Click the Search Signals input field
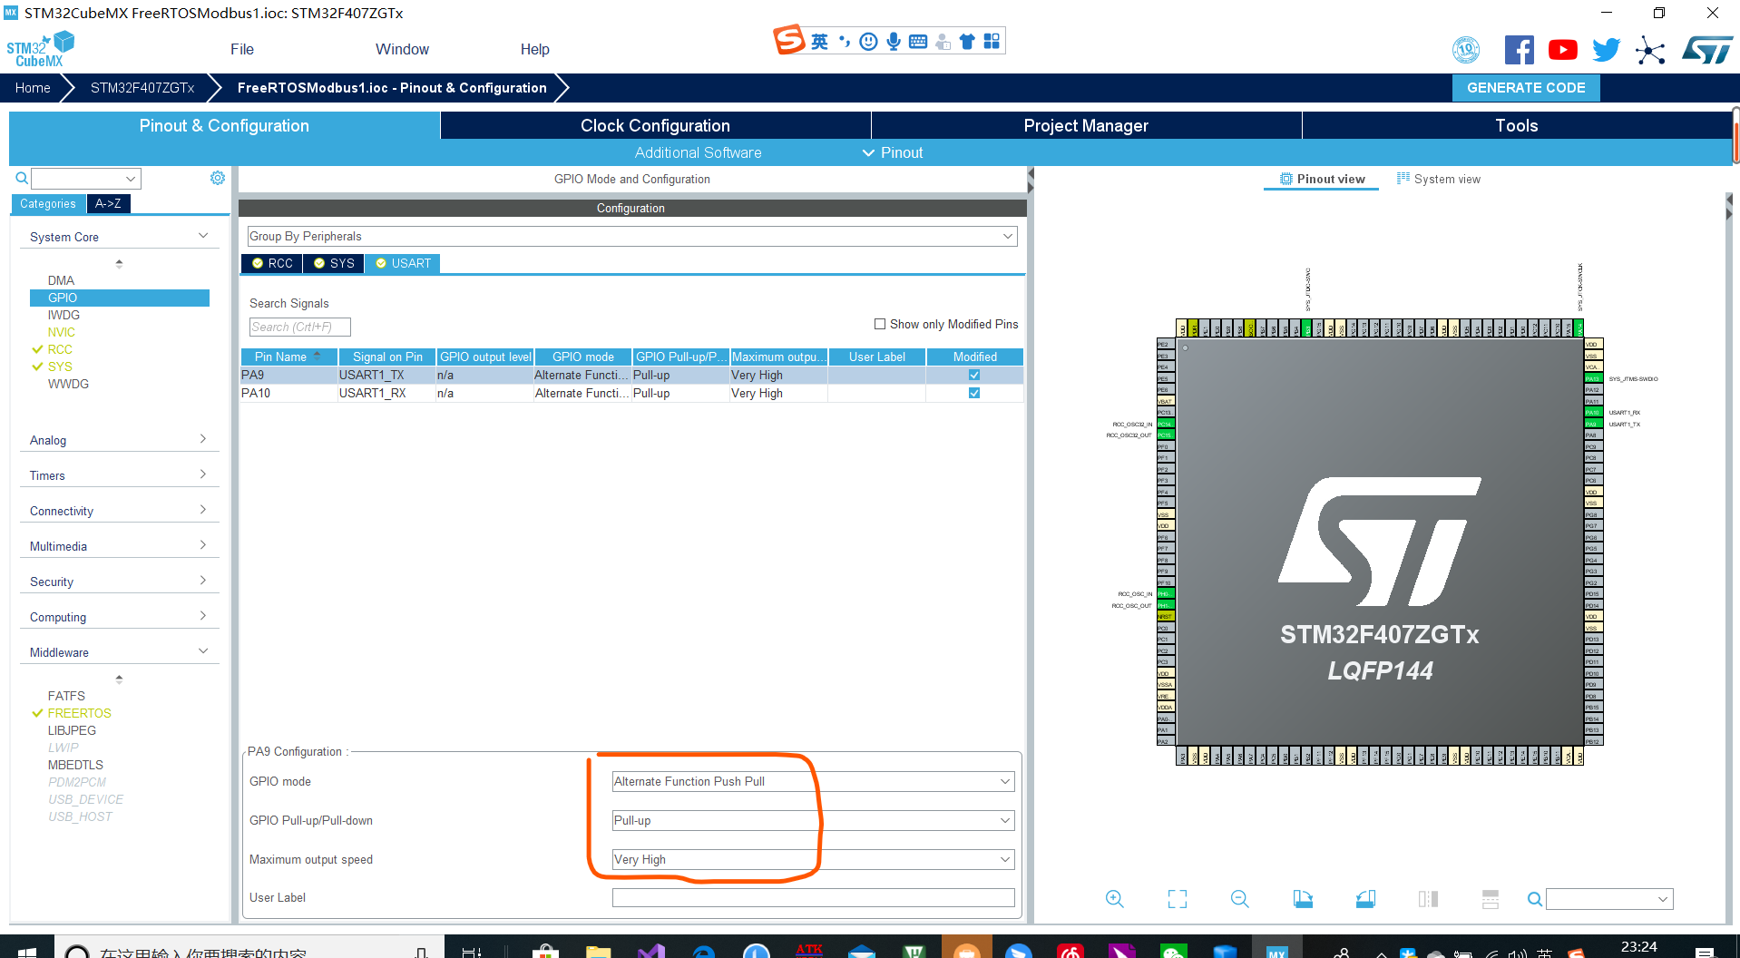This screenshot has height=958, width=1740. pos(299,327)
